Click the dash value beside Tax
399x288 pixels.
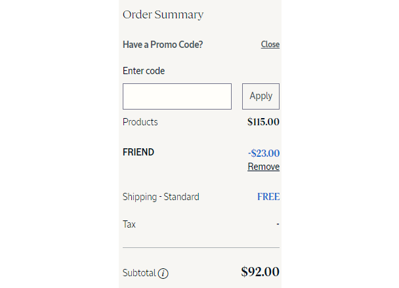[278, 224]
